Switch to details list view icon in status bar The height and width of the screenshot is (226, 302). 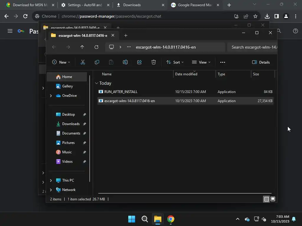266,199
